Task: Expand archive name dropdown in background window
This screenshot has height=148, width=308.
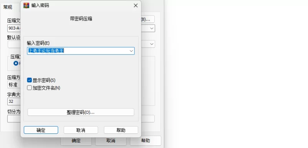Action: coord(152,28)
